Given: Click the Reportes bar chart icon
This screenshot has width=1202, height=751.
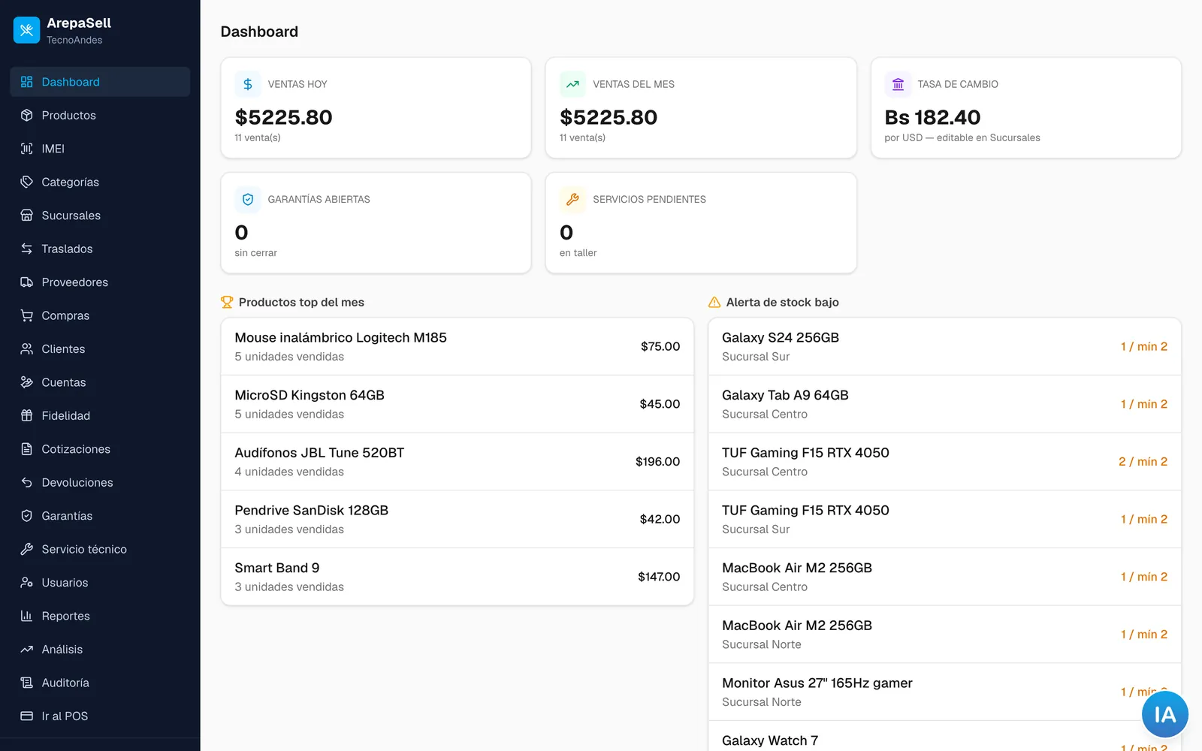Looking at the screenshot, I should [x=27, y=616].
